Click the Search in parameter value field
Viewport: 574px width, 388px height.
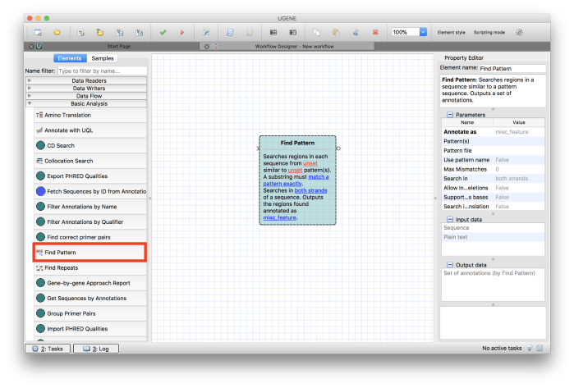518,178
